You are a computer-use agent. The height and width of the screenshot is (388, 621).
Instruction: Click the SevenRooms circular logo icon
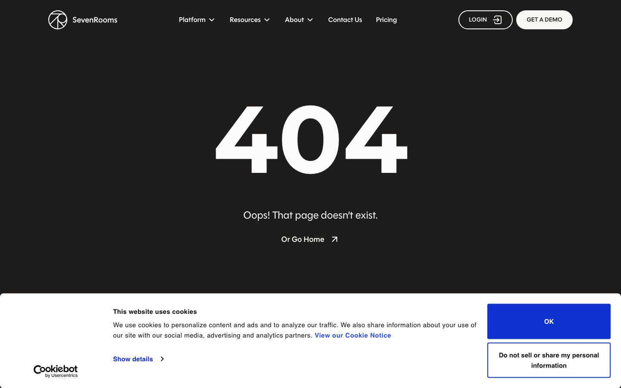[58, 20]
